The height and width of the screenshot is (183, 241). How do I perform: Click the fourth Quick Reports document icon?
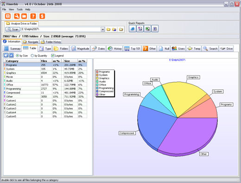point(155,29)
